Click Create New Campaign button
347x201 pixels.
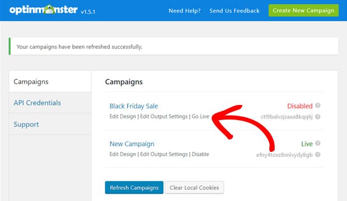coord(303,11)
